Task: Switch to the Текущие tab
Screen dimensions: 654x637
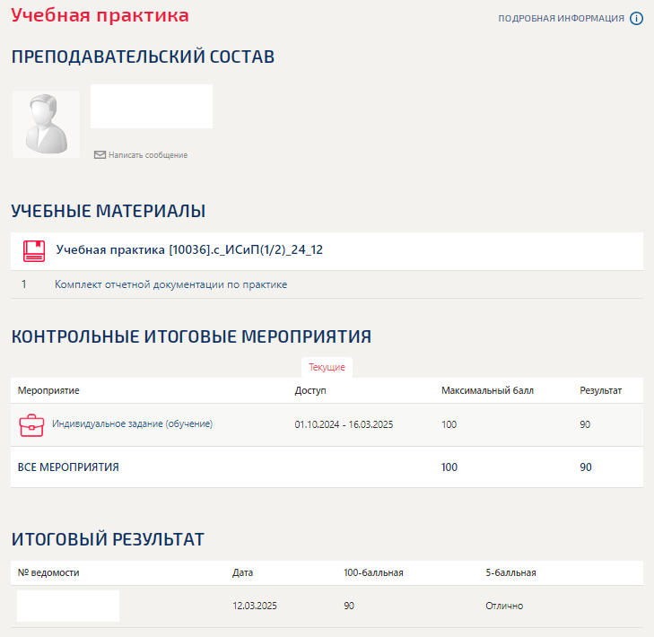Action: (327, 367)
